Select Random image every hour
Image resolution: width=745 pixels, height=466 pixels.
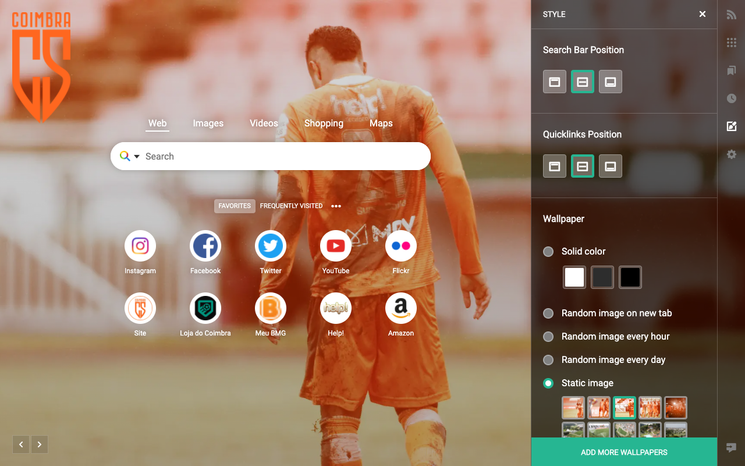548,337
